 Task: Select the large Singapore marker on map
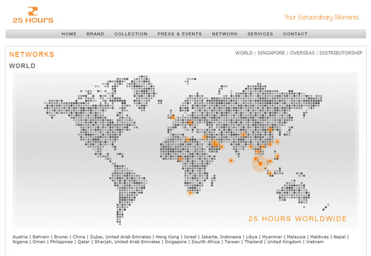(x=260, y=163)
